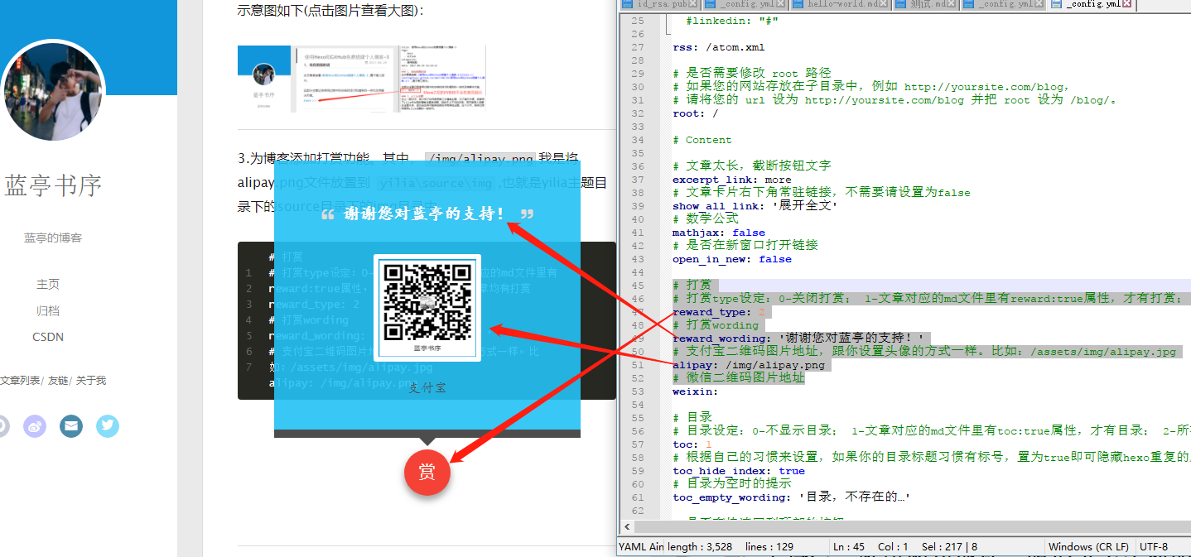Click the Windows (CR LF) status bar field
This screenshot has width=1191, height=557.
[1088, 546]
